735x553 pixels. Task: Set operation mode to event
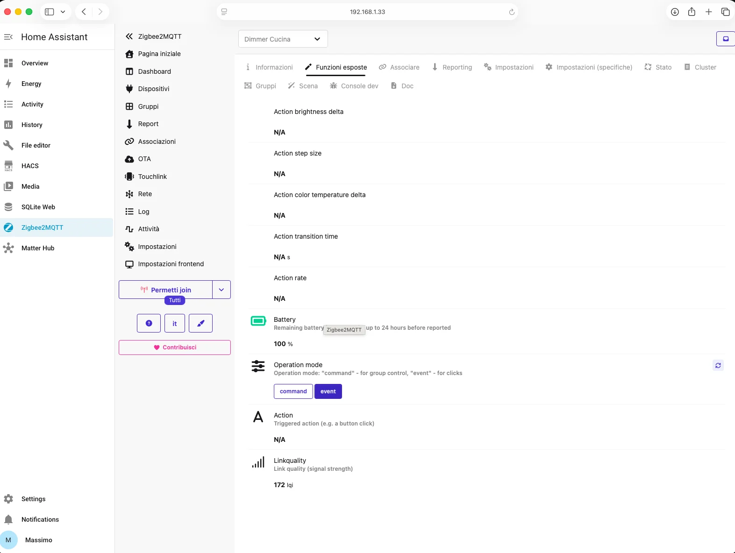(x=328, y=391)
